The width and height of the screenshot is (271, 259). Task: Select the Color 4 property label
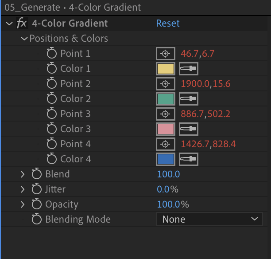tap(76, 159)
